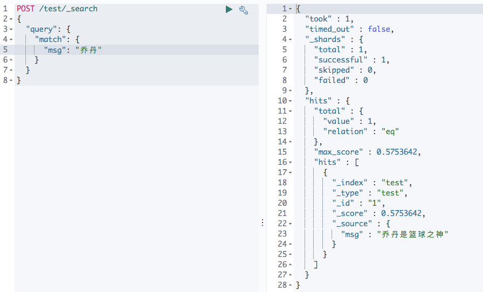Collapse the "_source" object in response
The image size is (483, 292).
[x=291, y=224]
